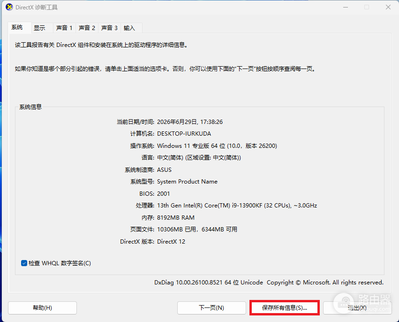Open the 显示 tab
Screen dimensions: 399x322
42,28
